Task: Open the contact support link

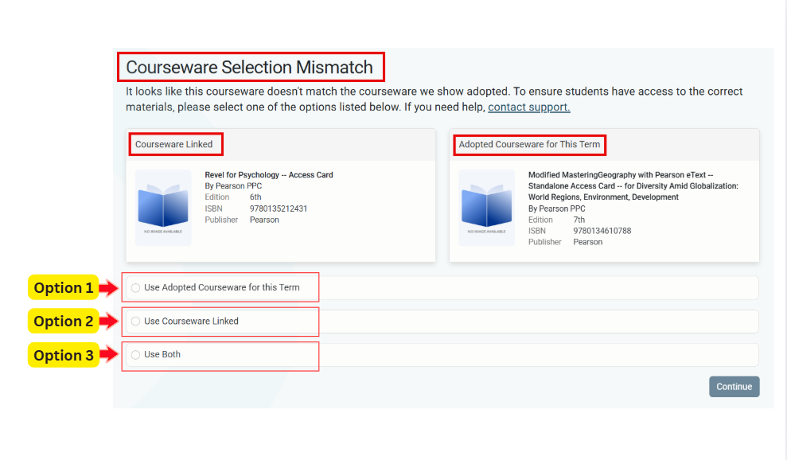Action: tap(529, 107)
